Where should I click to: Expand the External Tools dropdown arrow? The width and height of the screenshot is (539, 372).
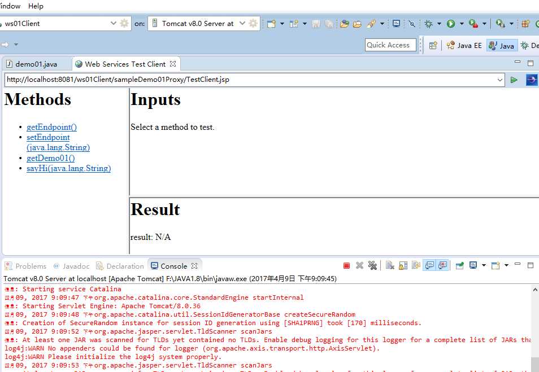tap(484, 24)
